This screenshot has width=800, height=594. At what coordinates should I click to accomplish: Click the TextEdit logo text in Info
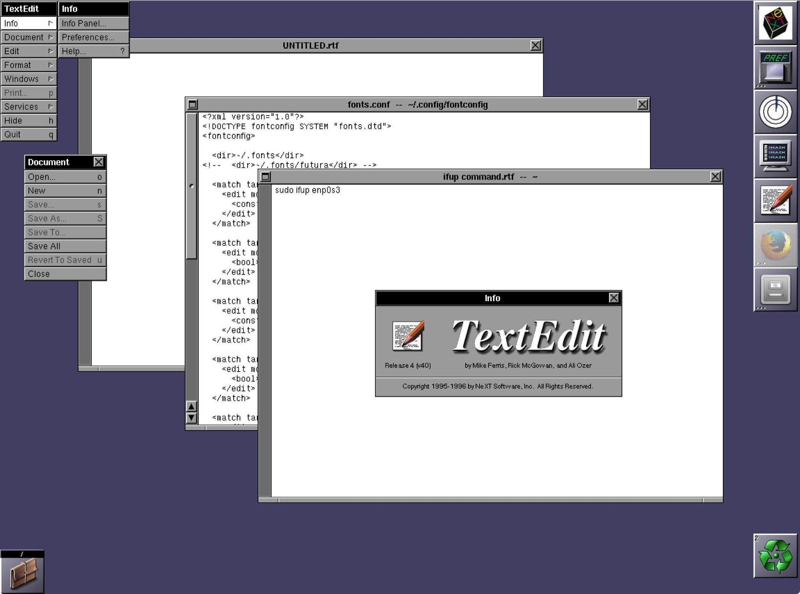pyautogui.click(x=529, y=336)
